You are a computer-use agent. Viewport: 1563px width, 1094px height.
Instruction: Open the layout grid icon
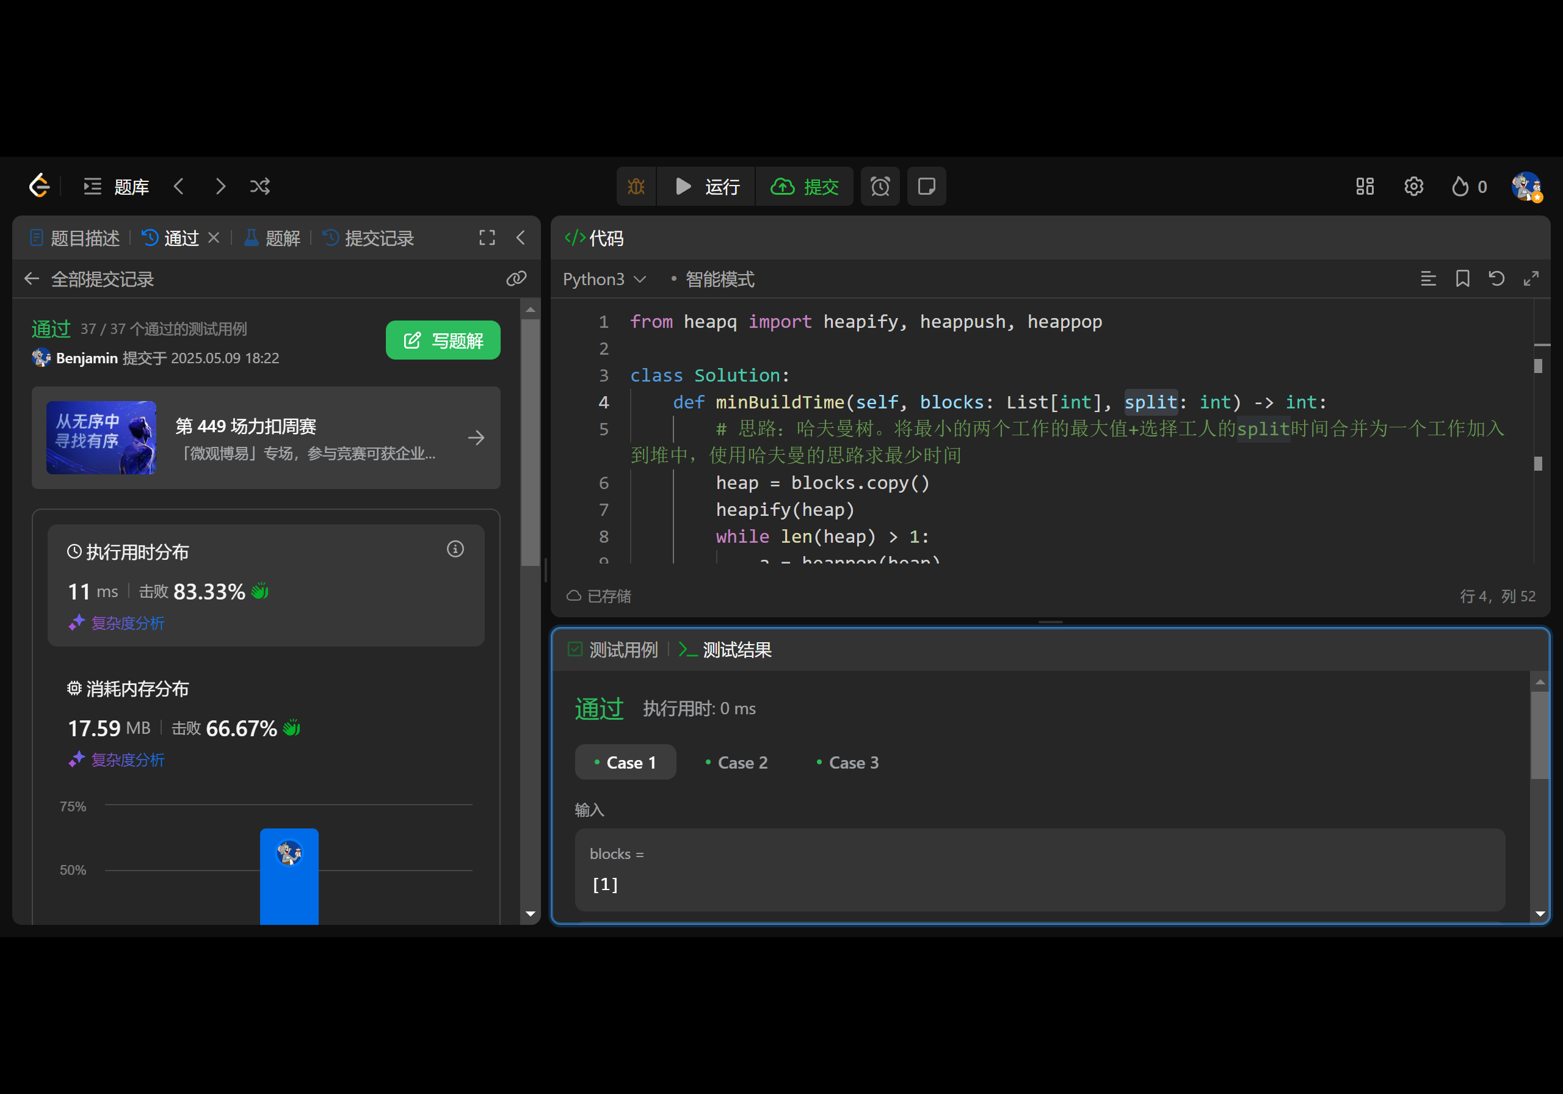1364,187
